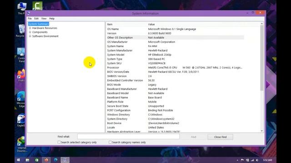Select Components tree label
The image size is (291, 163).
coord(40,32)
